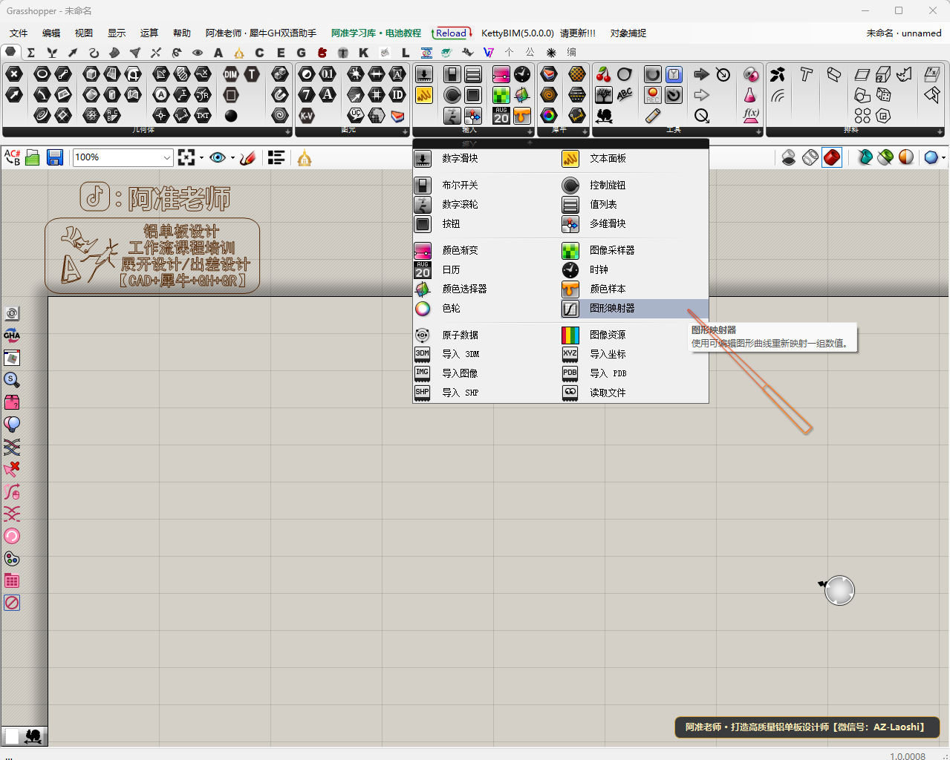
Task: Save the document with the floppy disk icon
Action: click(54, 157)
